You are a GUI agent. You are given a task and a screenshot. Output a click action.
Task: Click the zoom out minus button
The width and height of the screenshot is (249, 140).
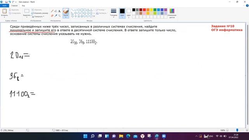pyautogui.click(x=227, y=130)
